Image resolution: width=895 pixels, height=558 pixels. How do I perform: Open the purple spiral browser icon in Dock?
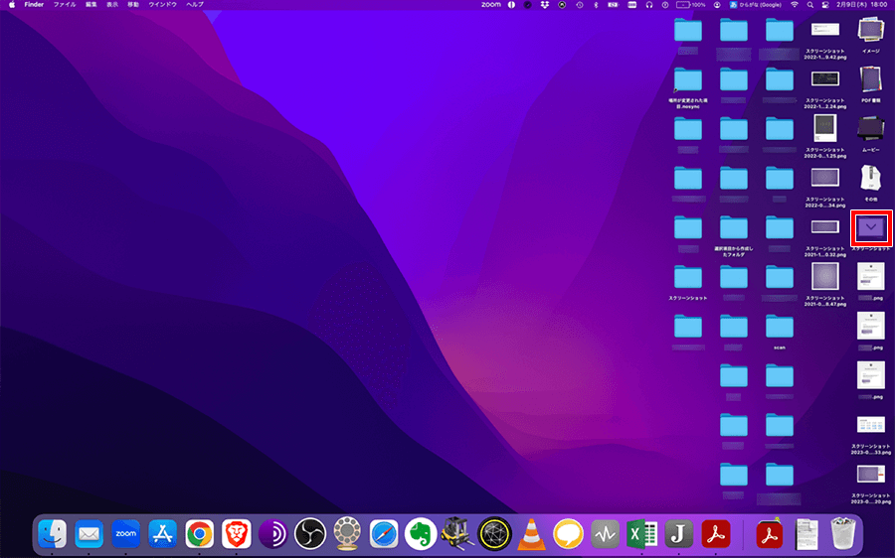272,534
